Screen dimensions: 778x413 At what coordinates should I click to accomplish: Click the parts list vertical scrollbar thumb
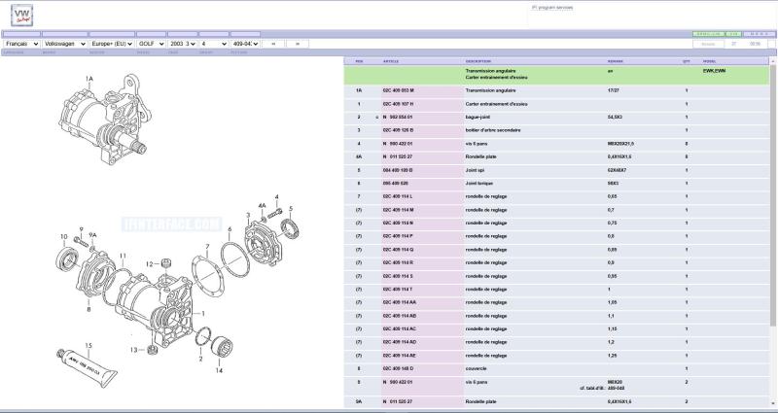[x=772, y=196]
